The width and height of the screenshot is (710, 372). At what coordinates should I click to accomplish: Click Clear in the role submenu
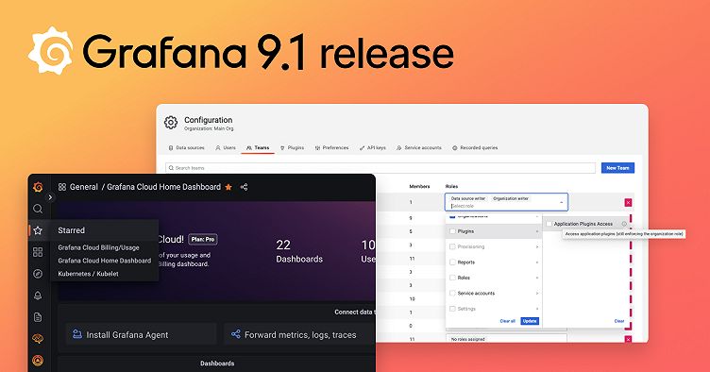coord(619,321)
